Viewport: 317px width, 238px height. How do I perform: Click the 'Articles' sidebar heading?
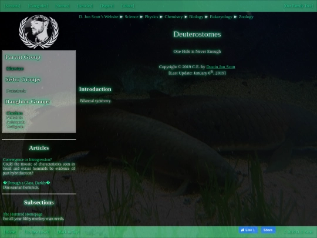click(39, 148)
